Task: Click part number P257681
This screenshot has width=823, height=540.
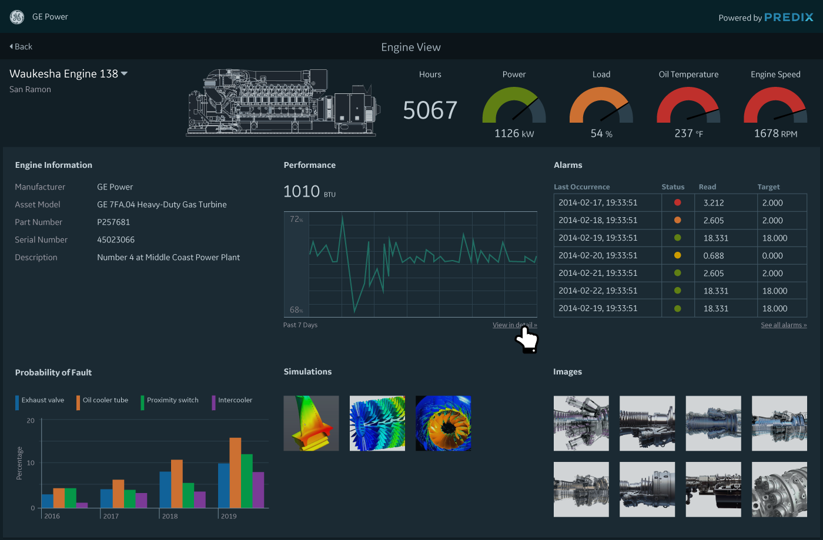Action: pyautogui.click(x=113, y=222)
